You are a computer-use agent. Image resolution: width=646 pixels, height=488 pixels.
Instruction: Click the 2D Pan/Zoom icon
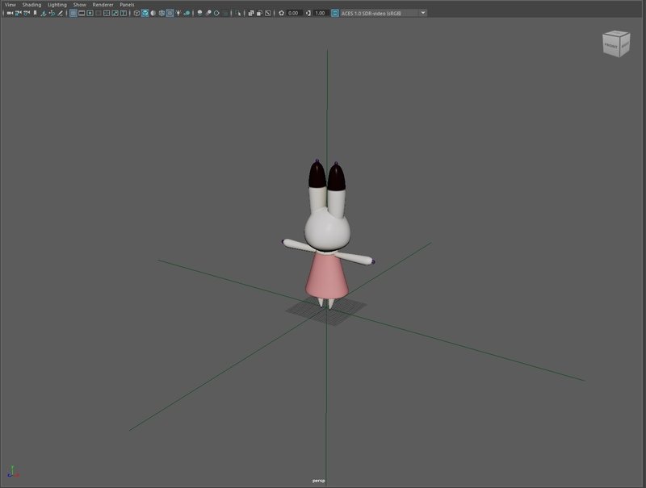[52, 13]
